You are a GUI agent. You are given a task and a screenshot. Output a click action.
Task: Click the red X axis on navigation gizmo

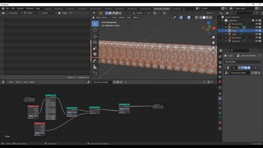click(214, 28)
